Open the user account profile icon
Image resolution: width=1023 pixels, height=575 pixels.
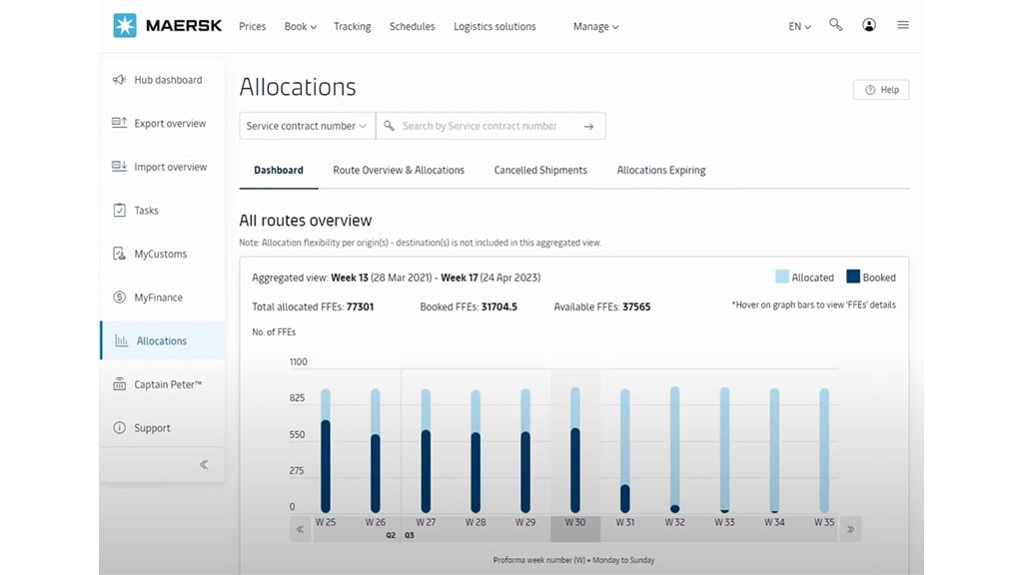click(x=869, y=24)
